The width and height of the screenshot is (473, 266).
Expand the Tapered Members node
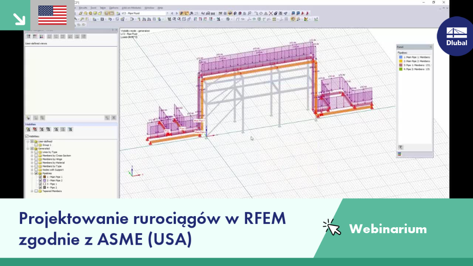(32, 191)
